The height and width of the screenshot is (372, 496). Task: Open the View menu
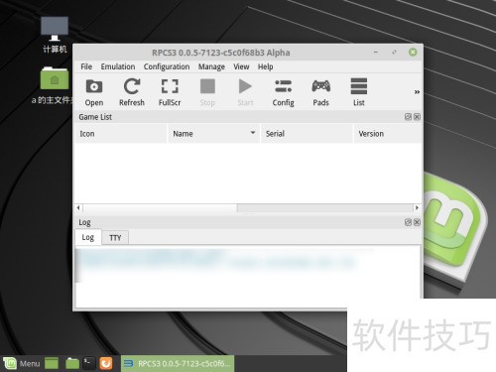pos(241,66)
